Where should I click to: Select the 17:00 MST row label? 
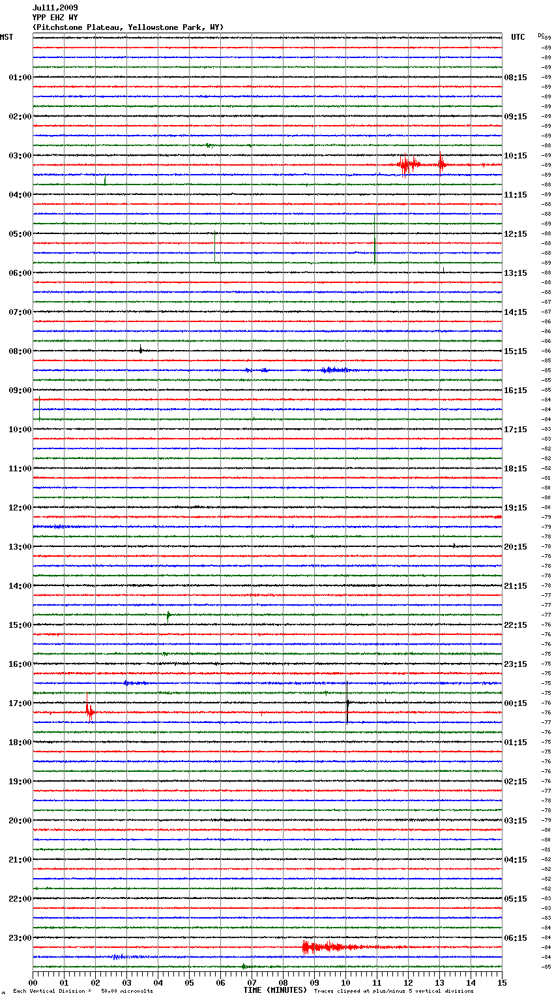click(20, 703)
